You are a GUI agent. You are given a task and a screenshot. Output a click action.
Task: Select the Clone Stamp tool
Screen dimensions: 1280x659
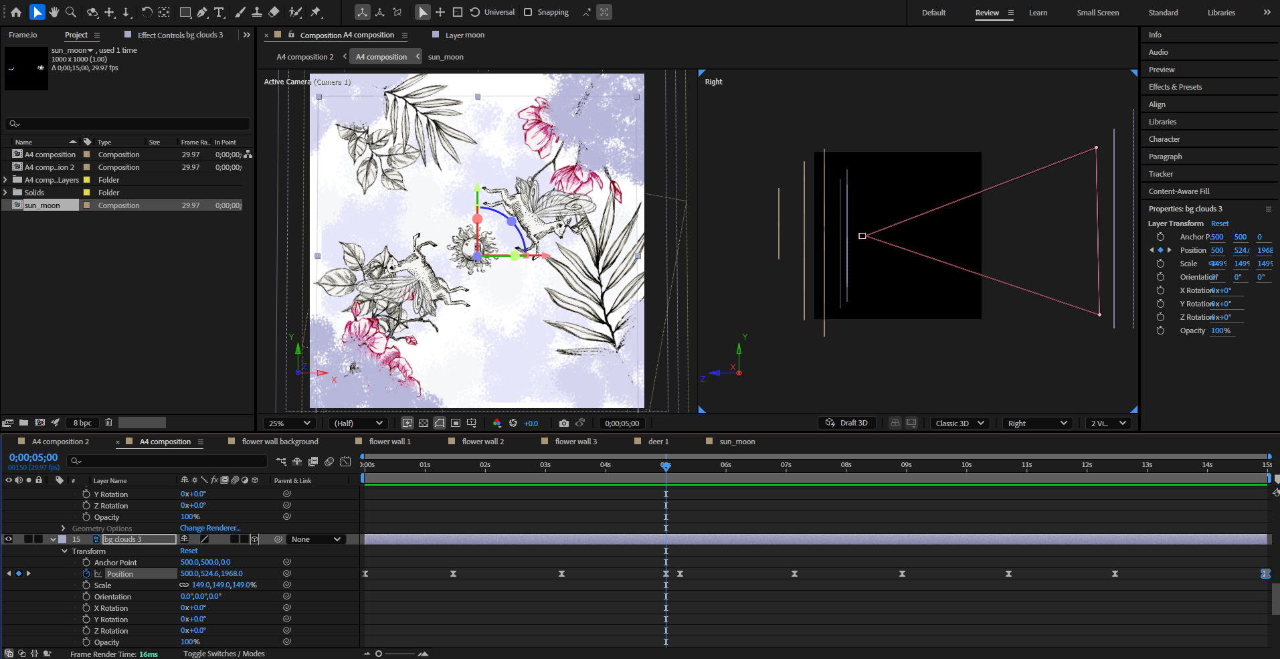(x=256, y=12)
